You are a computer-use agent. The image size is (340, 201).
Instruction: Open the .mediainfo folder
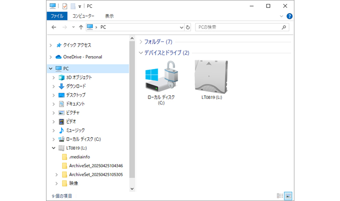(x=79, y=157)
